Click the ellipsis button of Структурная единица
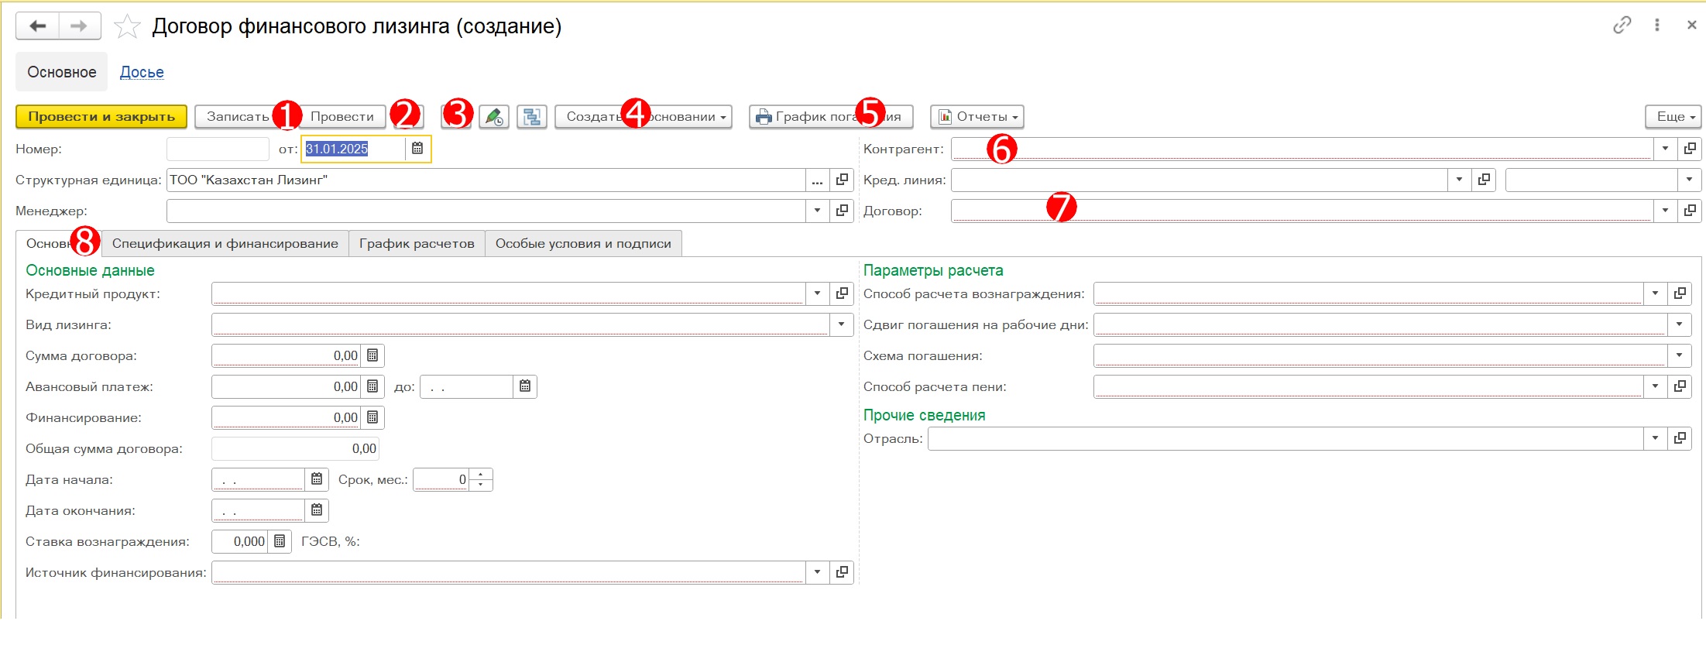The width and height of the screenshot is (1706, 669). click(x=817, y=180)
